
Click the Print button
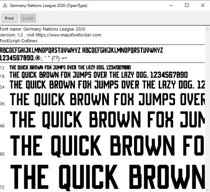point(9,18)
